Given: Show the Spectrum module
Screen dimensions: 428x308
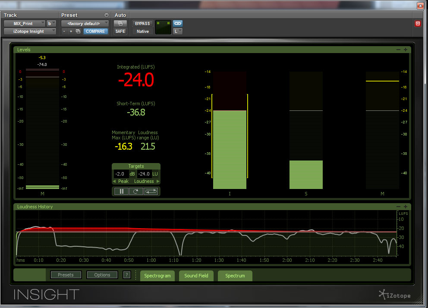Looking at the screenshot, I should click(x=235, y=276).
